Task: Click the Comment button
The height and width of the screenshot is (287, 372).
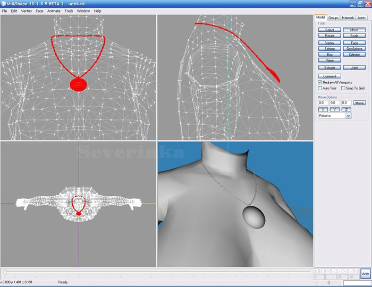Action: coord(329,76)
